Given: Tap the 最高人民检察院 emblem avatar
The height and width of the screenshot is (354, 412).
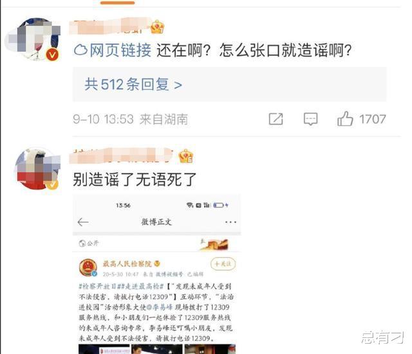Looking at the screenshot, I should pyautogui.click(x=88, y=267).
